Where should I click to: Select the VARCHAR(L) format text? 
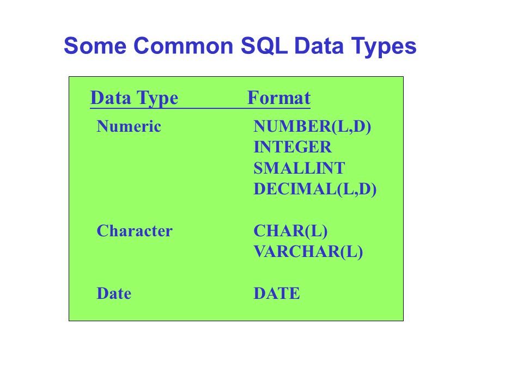pos(308,252)
